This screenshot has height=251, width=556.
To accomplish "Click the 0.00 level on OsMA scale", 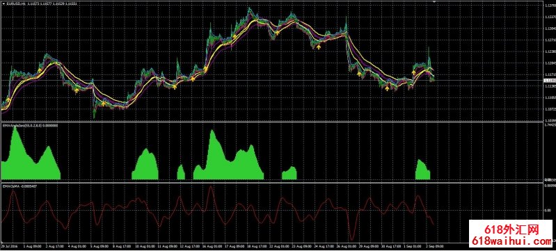I will (x=548, y=210).
